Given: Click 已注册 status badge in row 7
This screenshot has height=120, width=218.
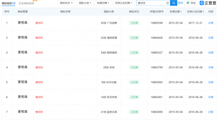Looking at the screenshot, I should pos(134,112).
